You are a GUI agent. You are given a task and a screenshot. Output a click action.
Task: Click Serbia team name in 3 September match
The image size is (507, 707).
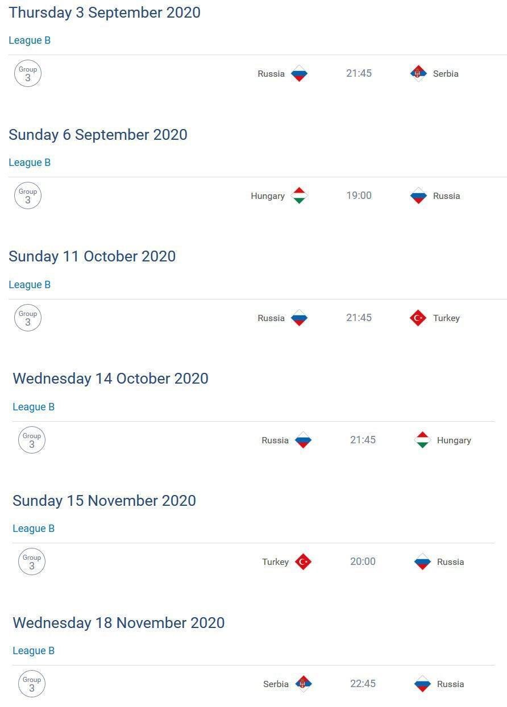(446, 73)
